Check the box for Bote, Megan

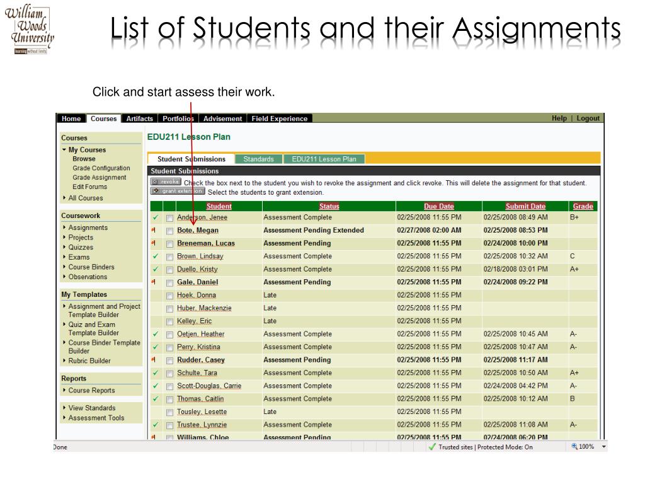click(x=169, y=231)
